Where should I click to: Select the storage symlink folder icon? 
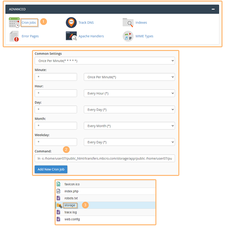59,205
